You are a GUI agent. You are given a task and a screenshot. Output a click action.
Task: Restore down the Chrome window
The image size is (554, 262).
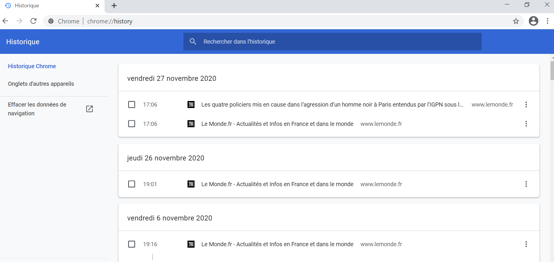527,4
